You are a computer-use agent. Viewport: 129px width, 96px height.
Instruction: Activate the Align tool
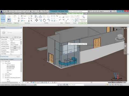[37, 17]
